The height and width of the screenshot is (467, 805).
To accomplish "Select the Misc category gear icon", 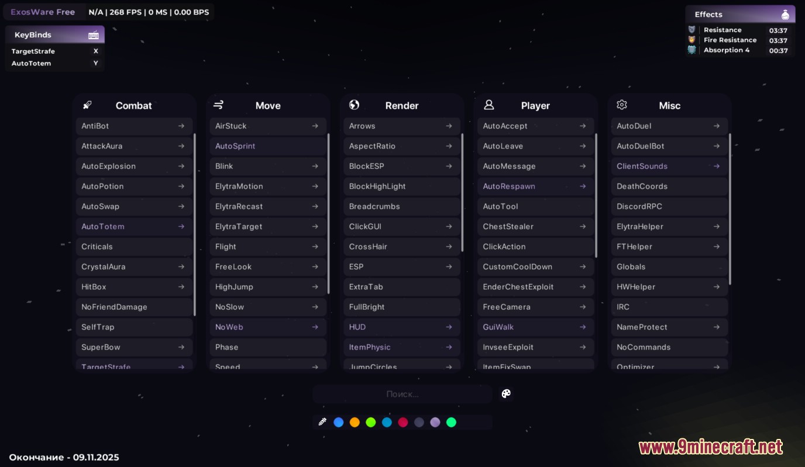I will [x=621, y=105].
